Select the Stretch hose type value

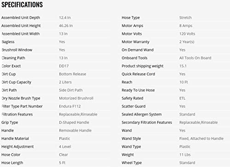tap(185, 17)
